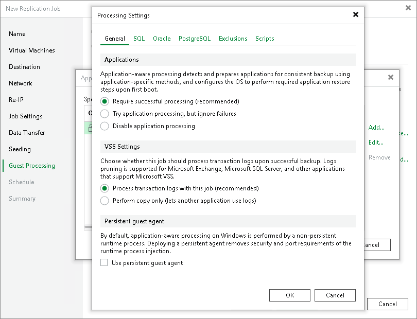Open the Virtual Machines wizard step
417x319 pixels.
pos(31,50)
